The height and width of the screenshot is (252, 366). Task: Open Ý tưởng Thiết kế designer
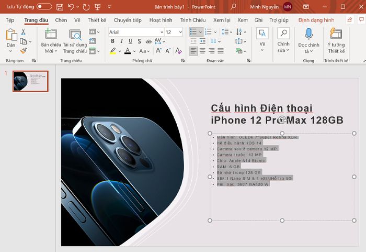coord(336,41)
